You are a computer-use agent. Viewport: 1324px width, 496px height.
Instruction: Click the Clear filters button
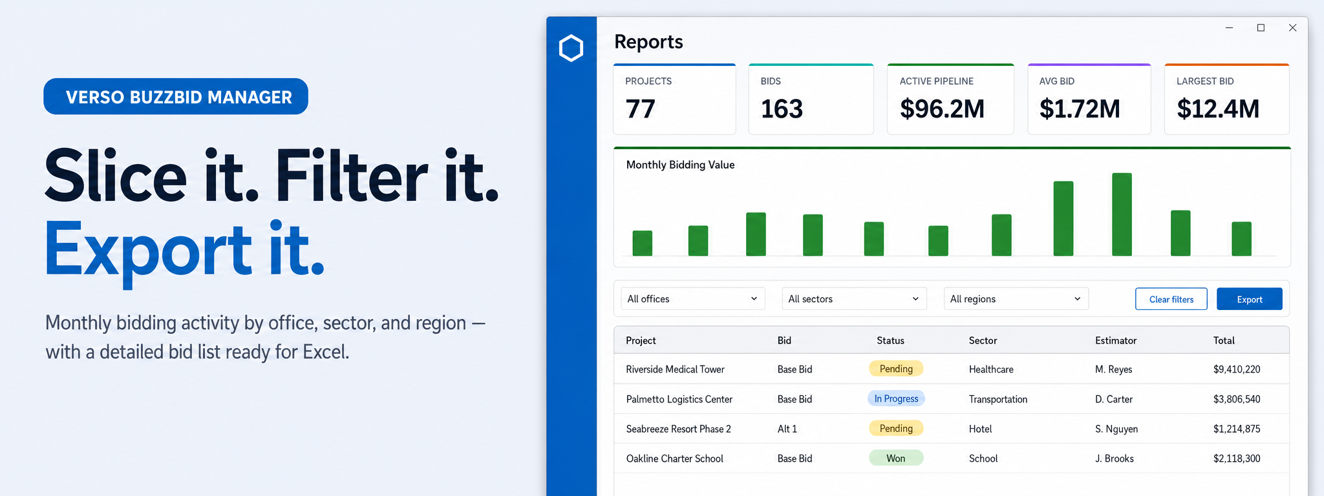click(x=1171, y=299)
